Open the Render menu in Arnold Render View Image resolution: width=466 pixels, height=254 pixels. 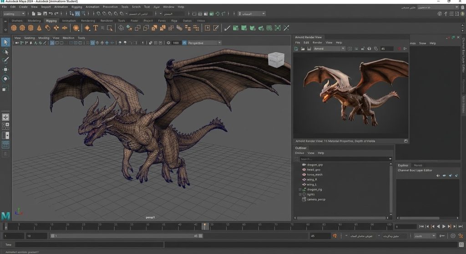click(x=317, y=42)
